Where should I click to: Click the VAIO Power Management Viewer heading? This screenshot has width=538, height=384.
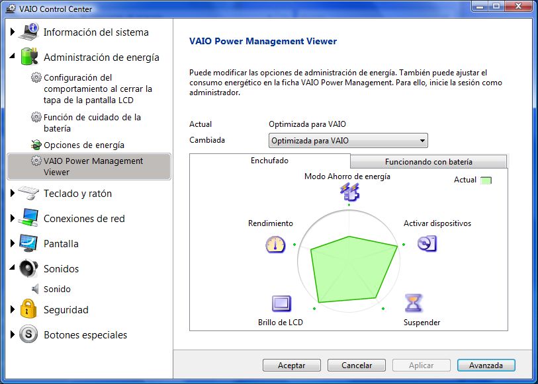coord(263,41)
